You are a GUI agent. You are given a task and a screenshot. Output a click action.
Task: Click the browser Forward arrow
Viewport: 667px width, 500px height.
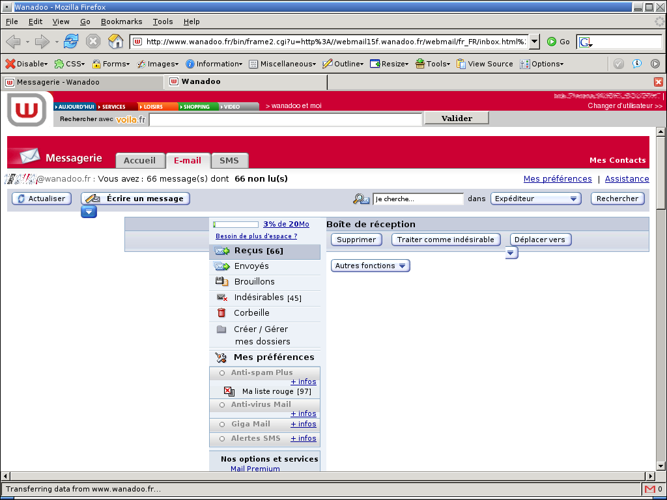tap(42, 42)
